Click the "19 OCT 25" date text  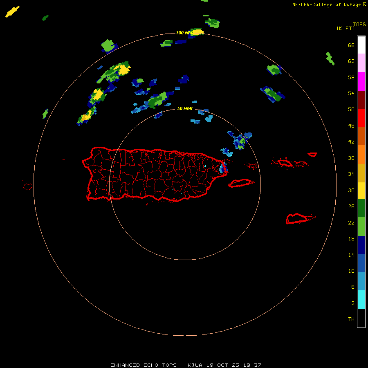coord(223,365)
